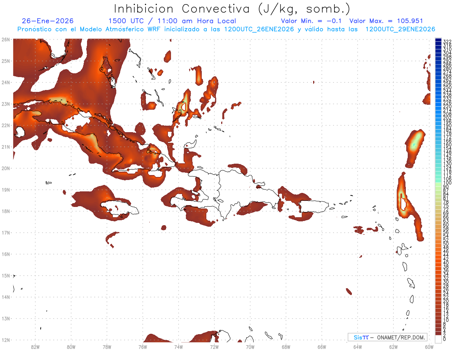Image resolution: width=456 pixels, height=352 pixels.
Task: Click the 'SisTT - ONAMET/REP.DOM.' credit box
Action: point(387,337)
